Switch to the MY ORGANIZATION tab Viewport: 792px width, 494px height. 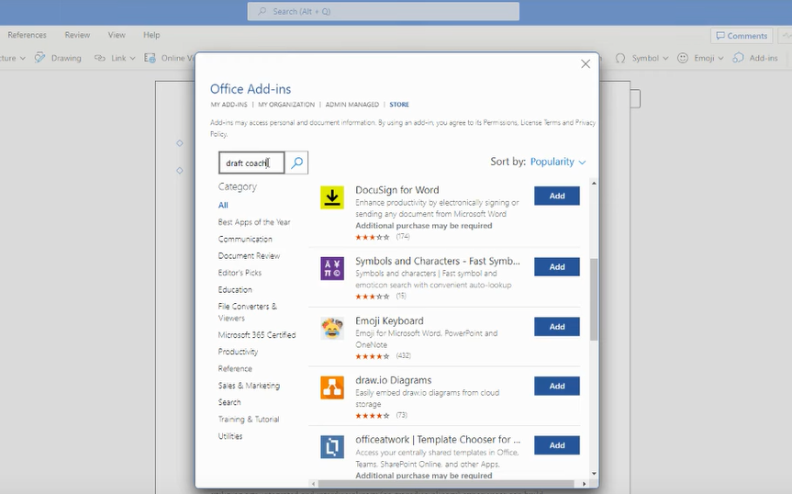(x=286, y=105)
